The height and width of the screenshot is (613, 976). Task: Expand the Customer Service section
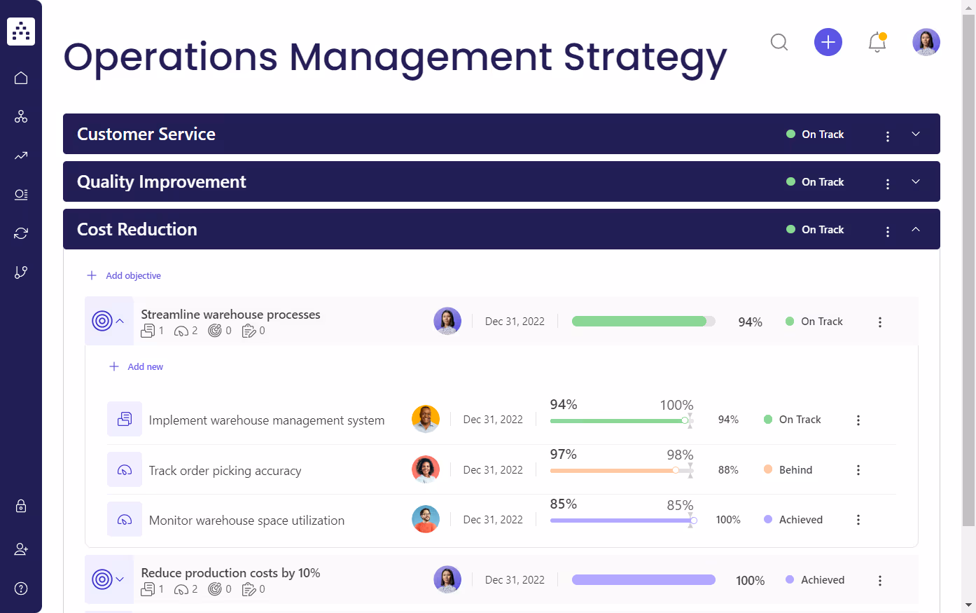[916, 134]
